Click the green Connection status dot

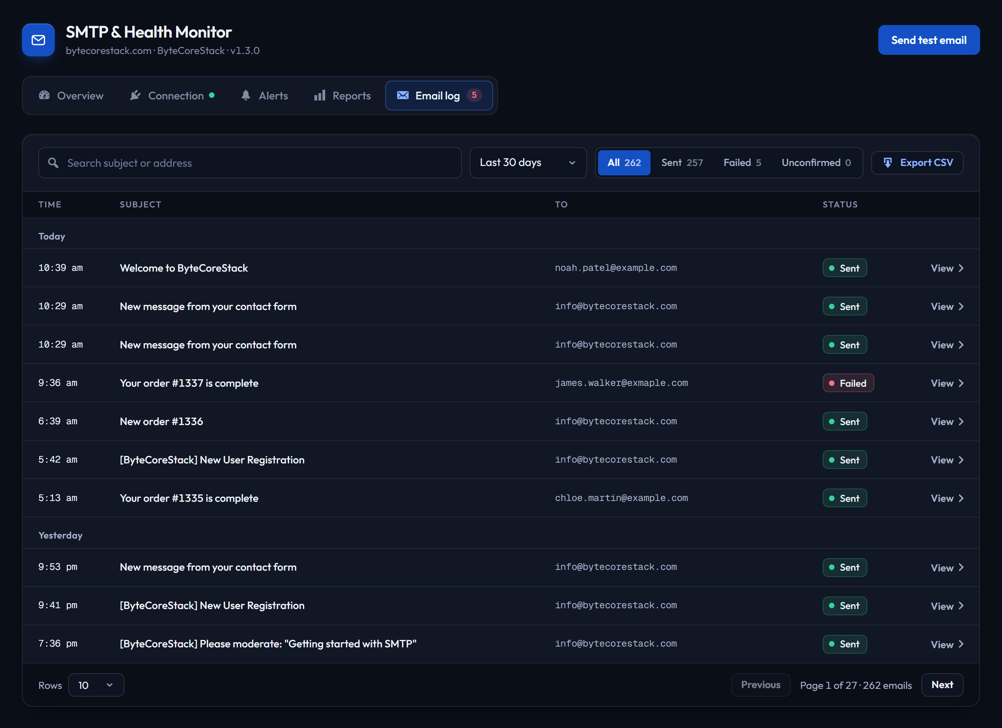(212, 96)
